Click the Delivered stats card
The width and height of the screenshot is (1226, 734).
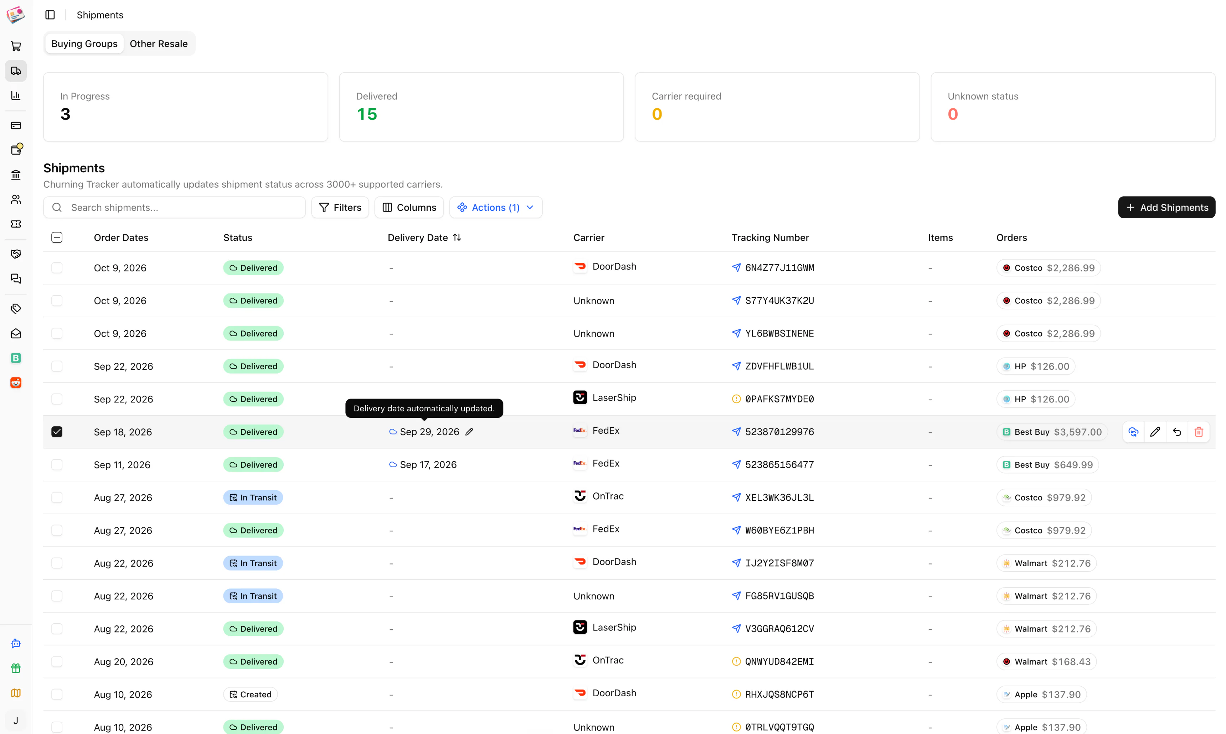point(481,107)
